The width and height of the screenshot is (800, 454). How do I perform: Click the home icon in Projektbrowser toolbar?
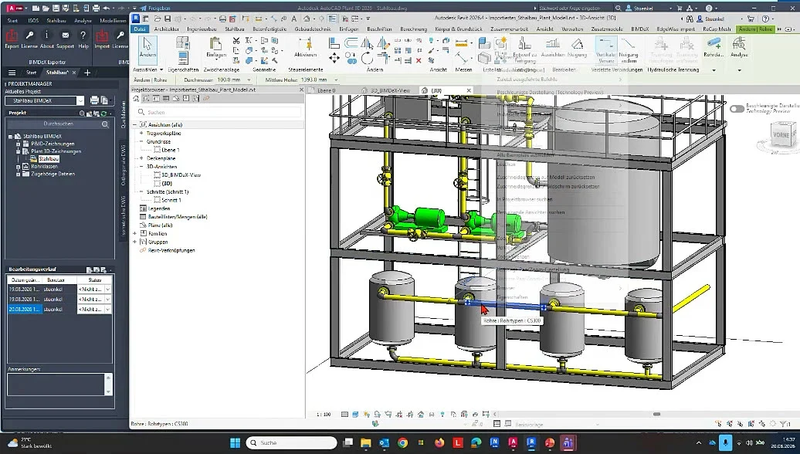click(x=136, y=99)
